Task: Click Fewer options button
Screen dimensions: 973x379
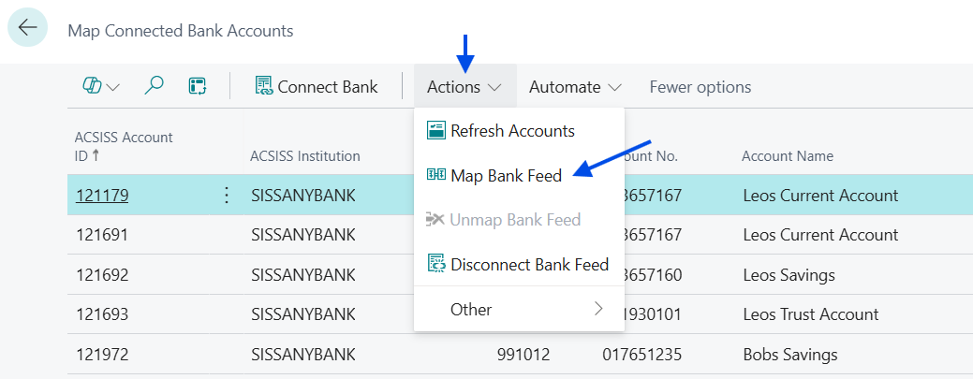Action: [700, 87]
